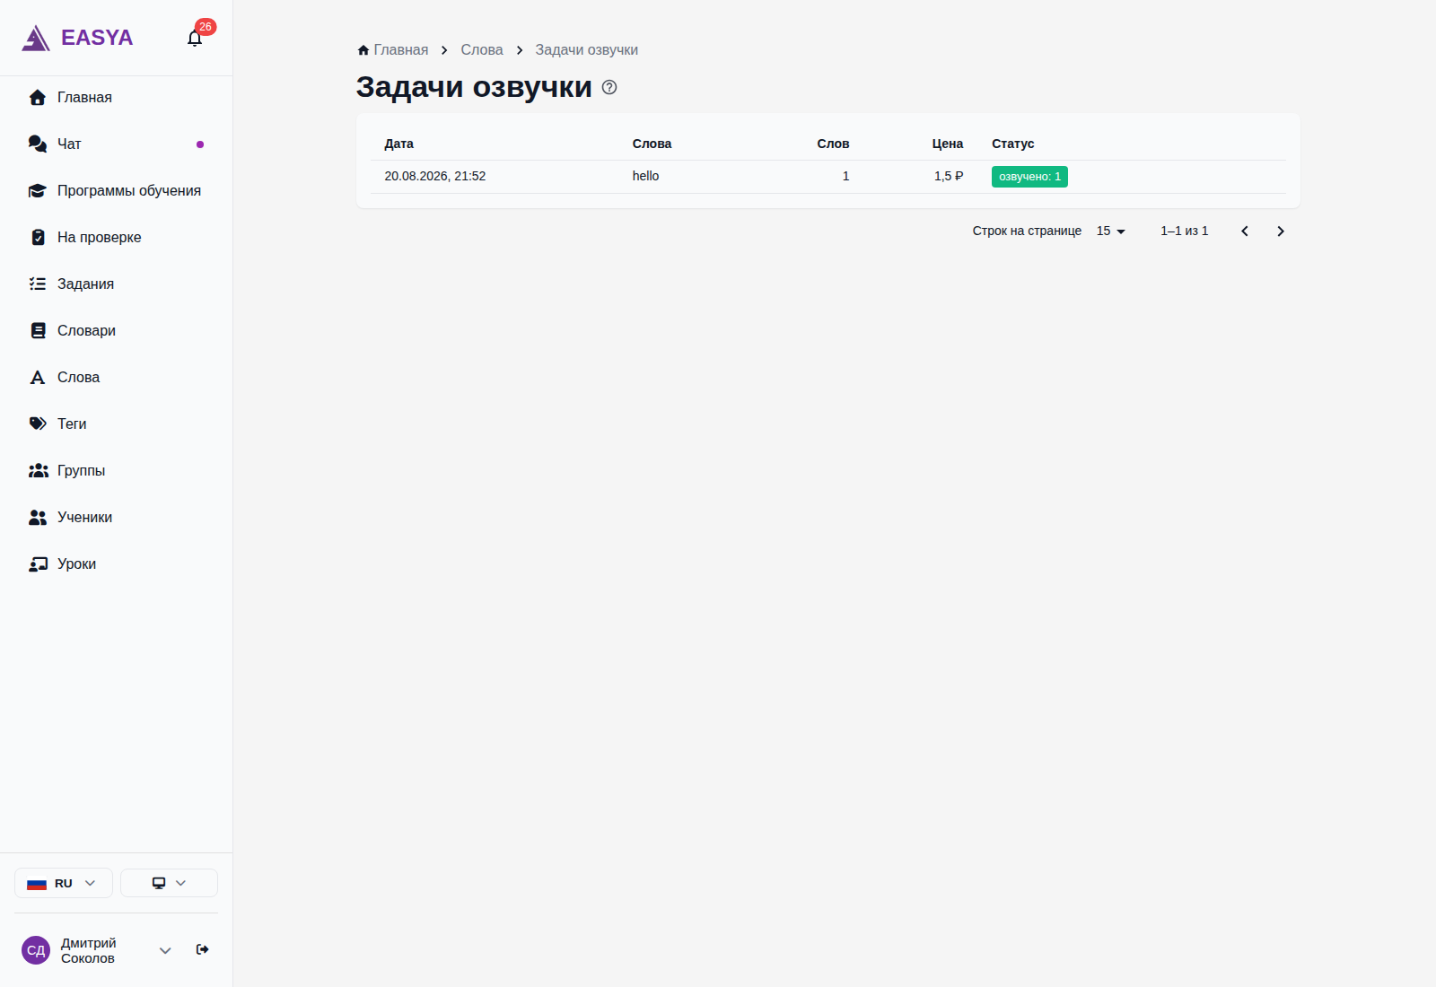Click the chat bubbles icon
The height and width of the screenshot is (987, 1436).
click(x=38, y=144)
